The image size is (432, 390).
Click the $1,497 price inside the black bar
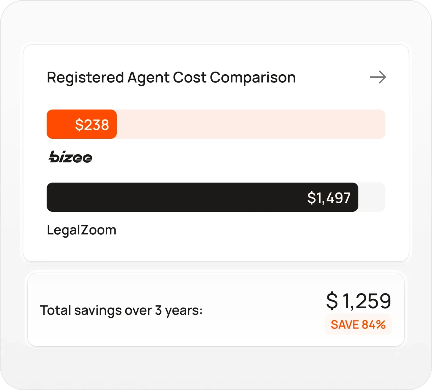pyautogui.click(x=329, y=198)
